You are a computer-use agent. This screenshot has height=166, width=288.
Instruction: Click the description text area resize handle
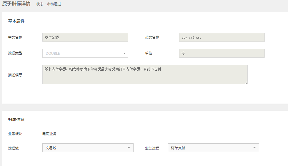pos(246,83)
